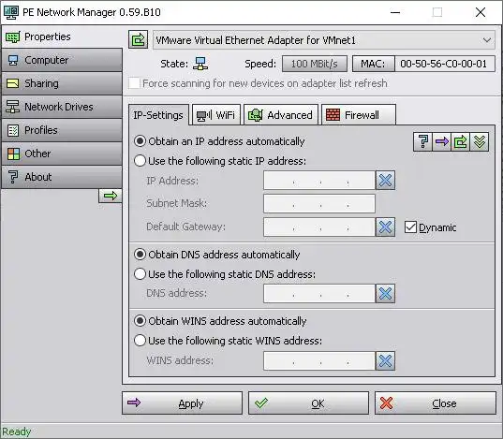This screenshot has height=439, width=503.
Task: Click the network State connection icon
Action: tap(200, 64)
